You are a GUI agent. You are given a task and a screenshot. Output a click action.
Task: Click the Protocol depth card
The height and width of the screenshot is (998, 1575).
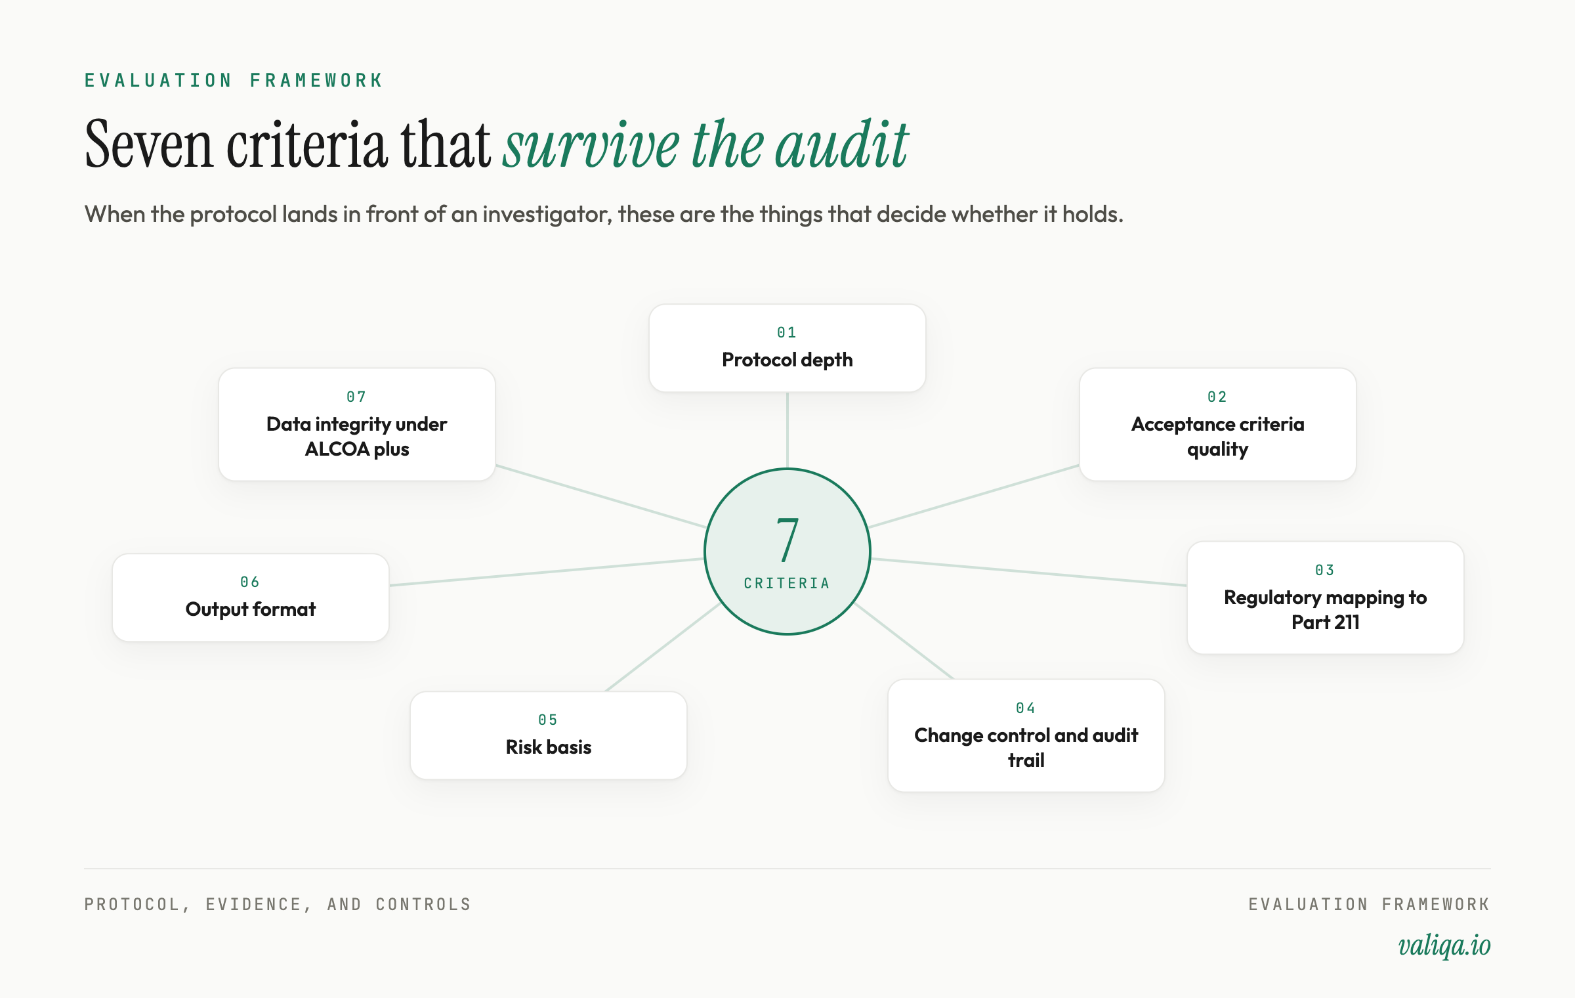pos(787,348)
